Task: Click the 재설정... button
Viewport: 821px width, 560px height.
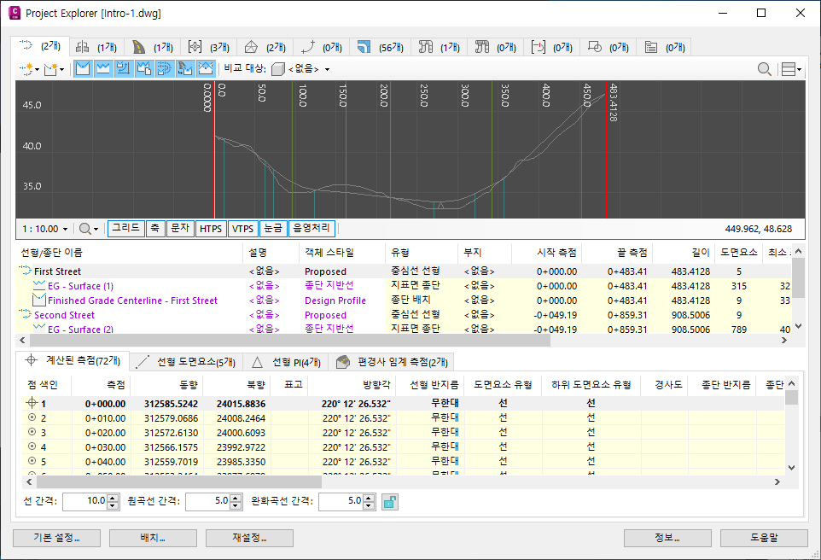Action: click(x=249, y=538)
